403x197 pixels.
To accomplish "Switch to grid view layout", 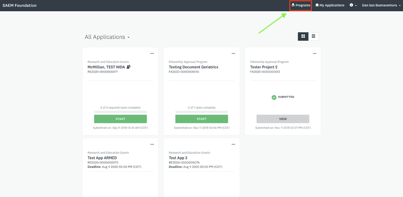I will tap(303, 36).
